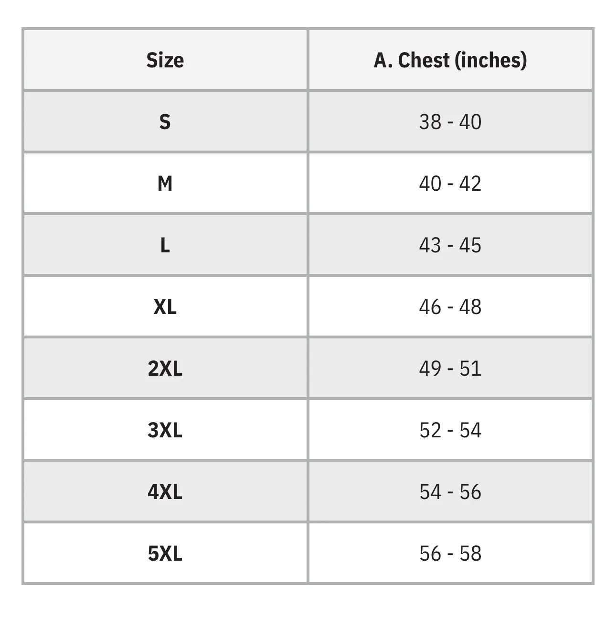Click the 54 - 56 chest value

(x=450, y=491)
